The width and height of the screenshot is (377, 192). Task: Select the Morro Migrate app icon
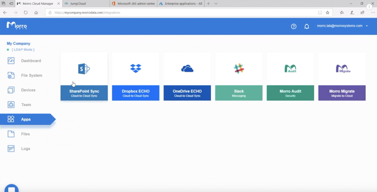click(x=342, y=68)
